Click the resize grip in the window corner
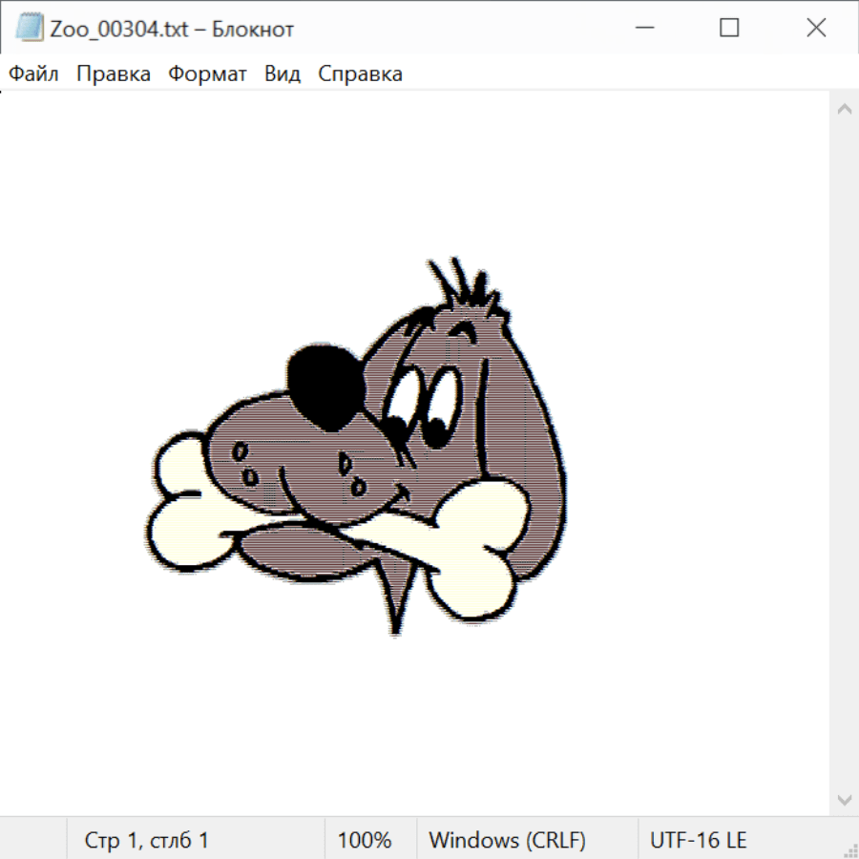The height and width of the screenshot is (859, 859). point(849,849)
